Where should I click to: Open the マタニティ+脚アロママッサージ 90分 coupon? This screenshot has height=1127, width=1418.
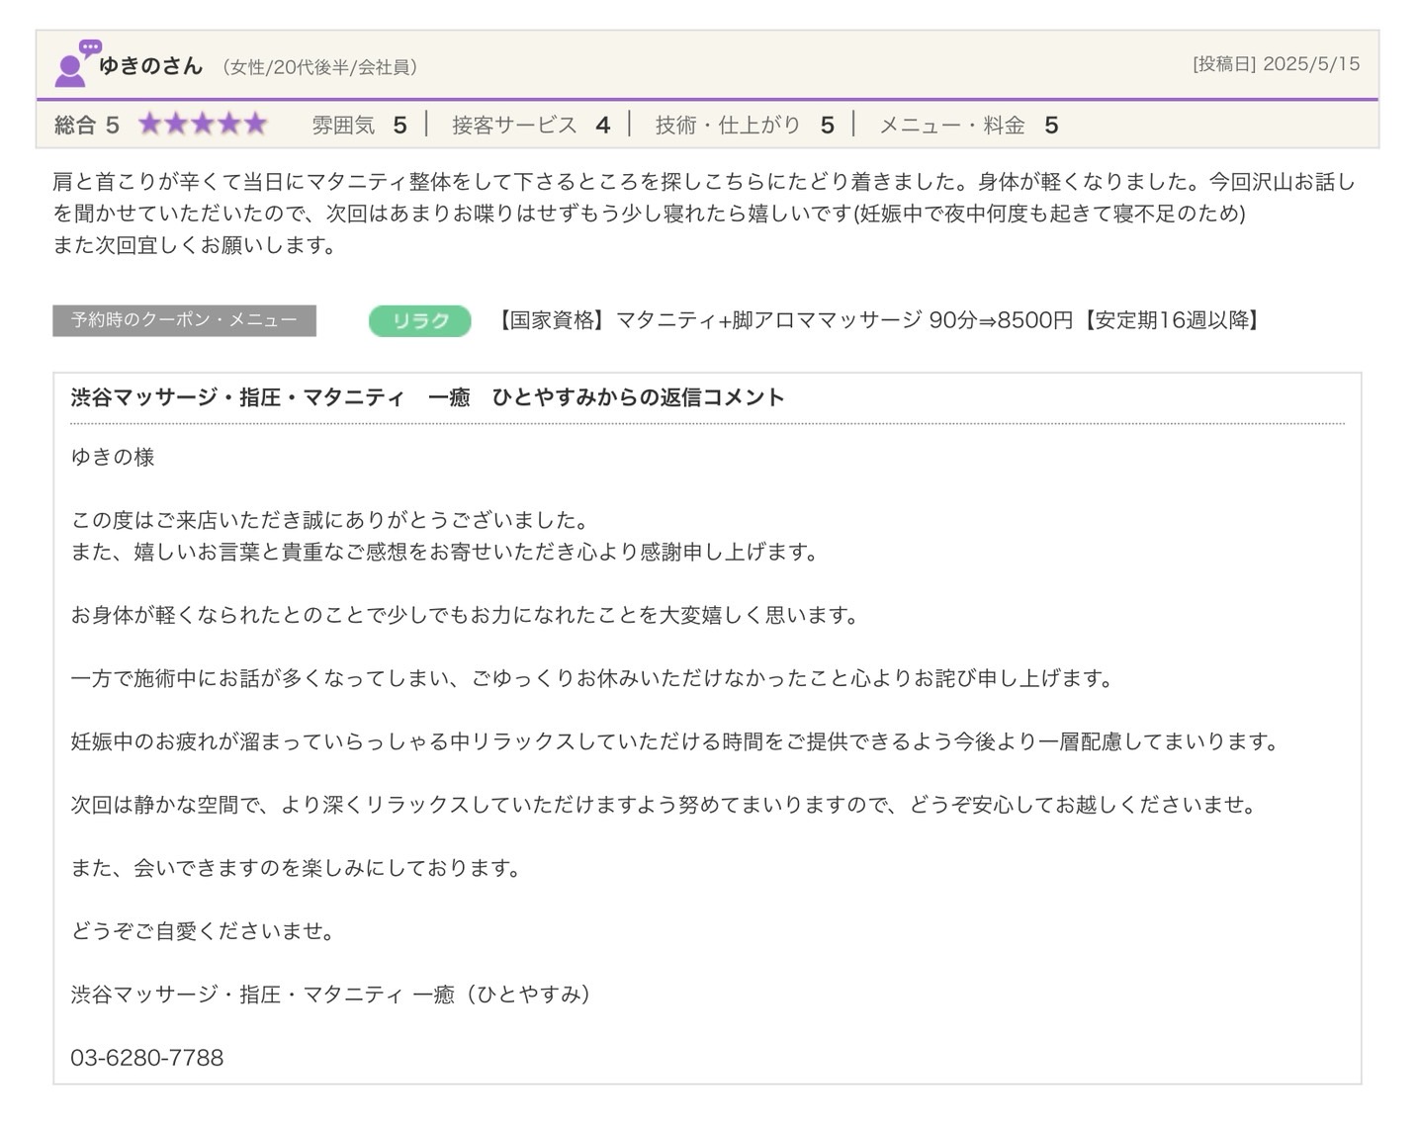pos(877,320)
